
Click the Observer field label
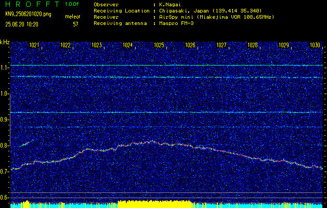pyautogui.click(x=106, y=5)
